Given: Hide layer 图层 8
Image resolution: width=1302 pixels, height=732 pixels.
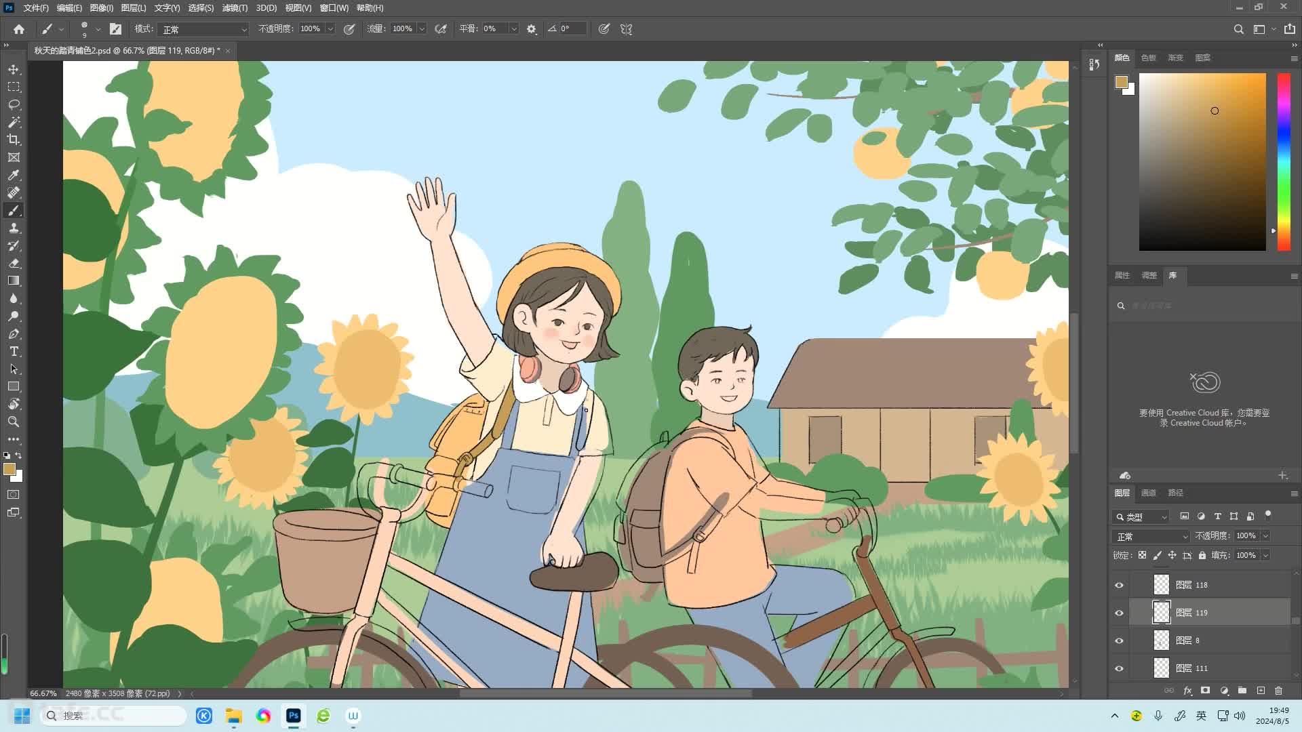Looking at the screenshot, I should click(x=1119, y=640).
